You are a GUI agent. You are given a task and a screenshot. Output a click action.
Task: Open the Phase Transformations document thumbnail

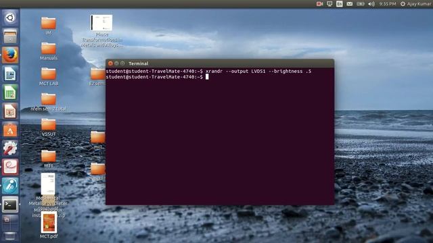101,22
